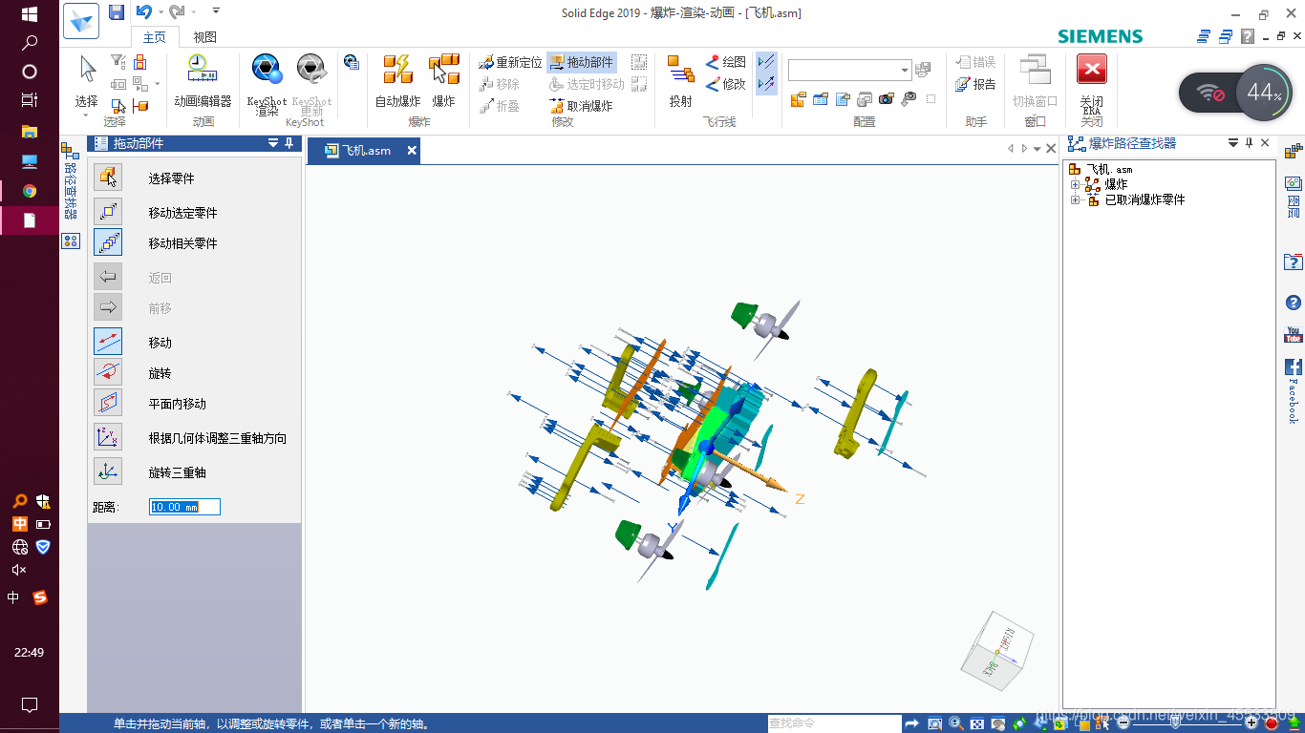Click 取消爆炸 (unexplode) command
Screen dimensions: 1305x733
click(582, 106)
